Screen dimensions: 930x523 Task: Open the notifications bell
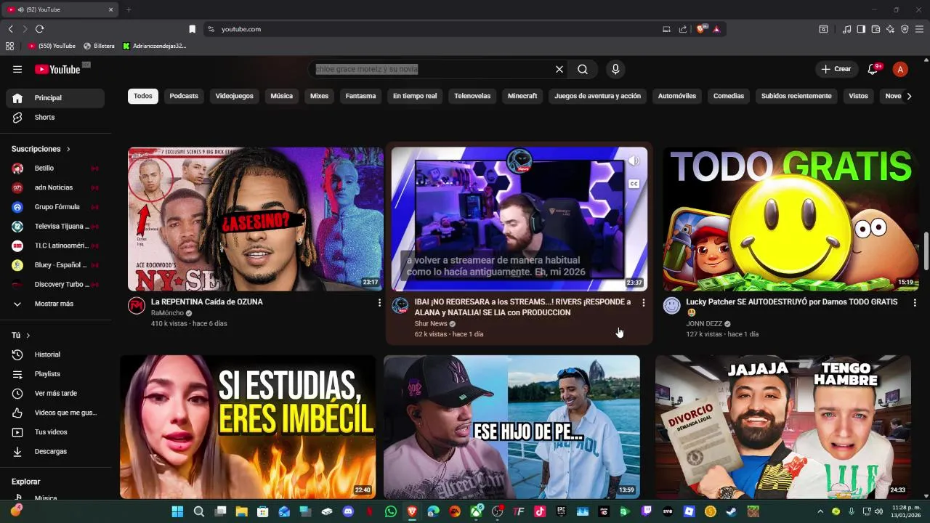point(873,69)
